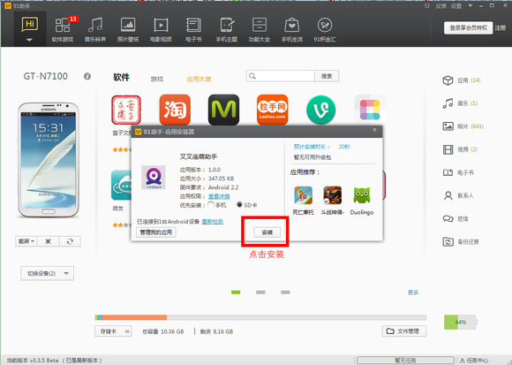This screenshot has height=365, width=512.
Task: Click 设置 in the title bar
Action: pos(456,6)
